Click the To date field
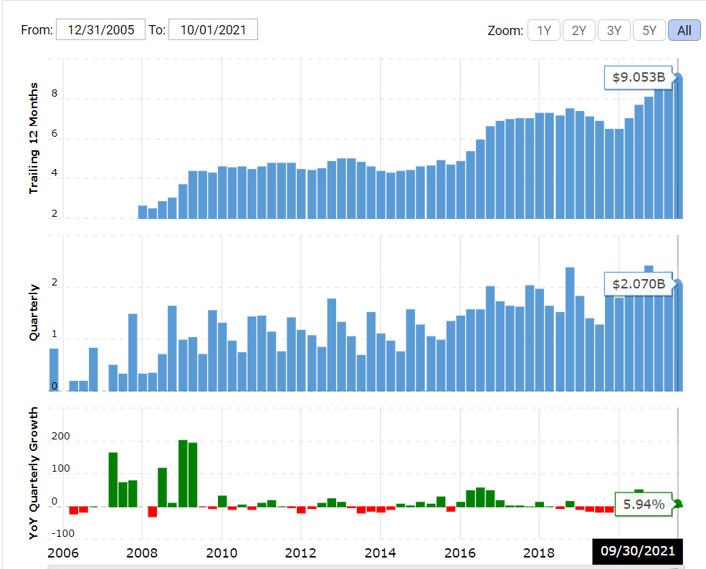706x569 pixels. click(x=213, y=30)
